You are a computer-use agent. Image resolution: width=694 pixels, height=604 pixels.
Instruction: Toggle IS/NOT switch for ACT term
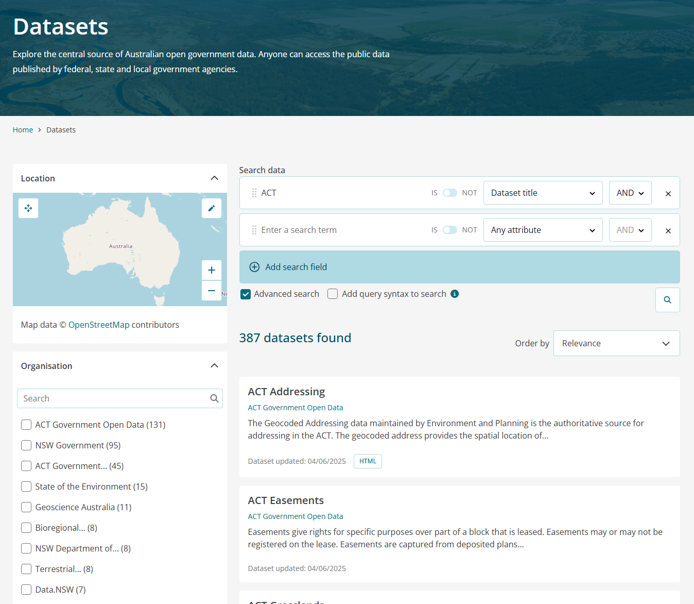pyautogui.click(x=450, y=193)
